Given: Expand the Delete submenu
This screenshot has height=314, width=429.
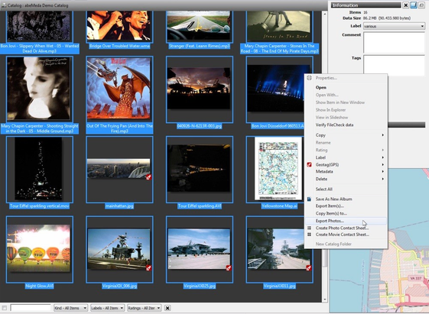Looking at the screenshot, I should pyautogui.click(x=346, y=179).
